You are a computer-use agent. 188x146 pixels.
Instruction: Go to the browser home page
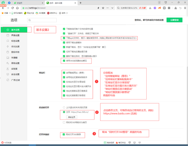pos(17,8)
